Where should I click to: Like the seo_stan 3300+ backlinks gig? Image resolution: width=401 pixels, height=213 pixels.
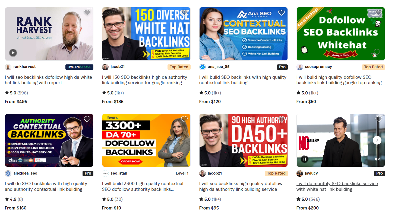[x=184, y=119]
